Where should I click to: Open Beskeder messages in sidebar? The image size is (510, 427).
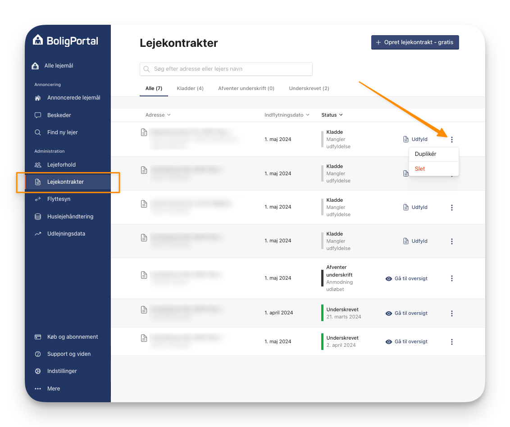(x=59, y=115)
